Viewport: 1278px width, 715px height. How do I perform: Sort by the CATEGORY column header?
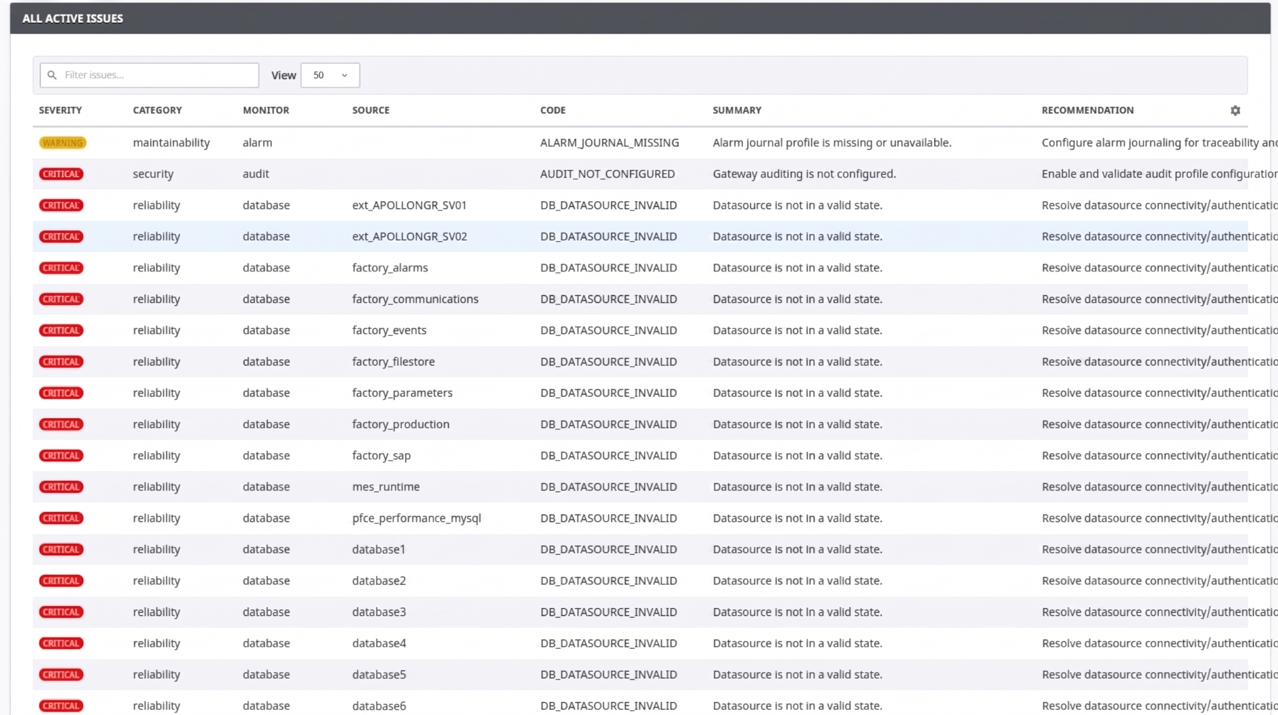157,110
